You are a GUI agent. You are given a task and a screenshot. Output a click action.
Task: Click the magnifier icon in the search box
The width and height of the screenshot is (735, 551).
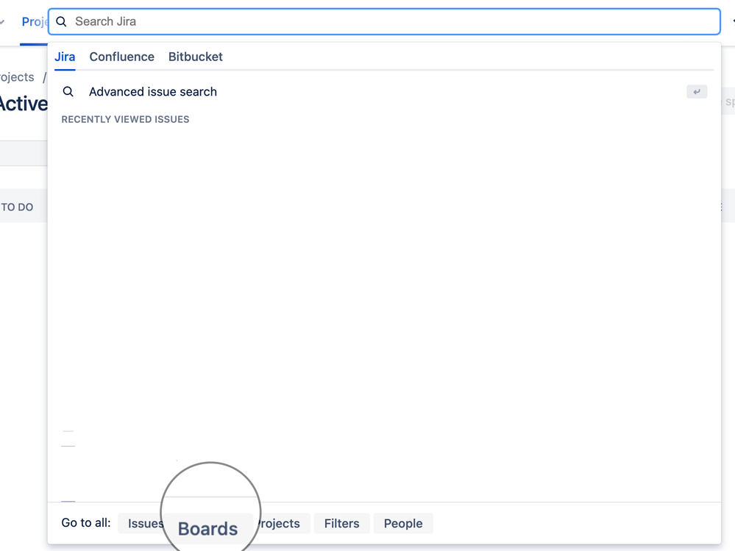61,21
